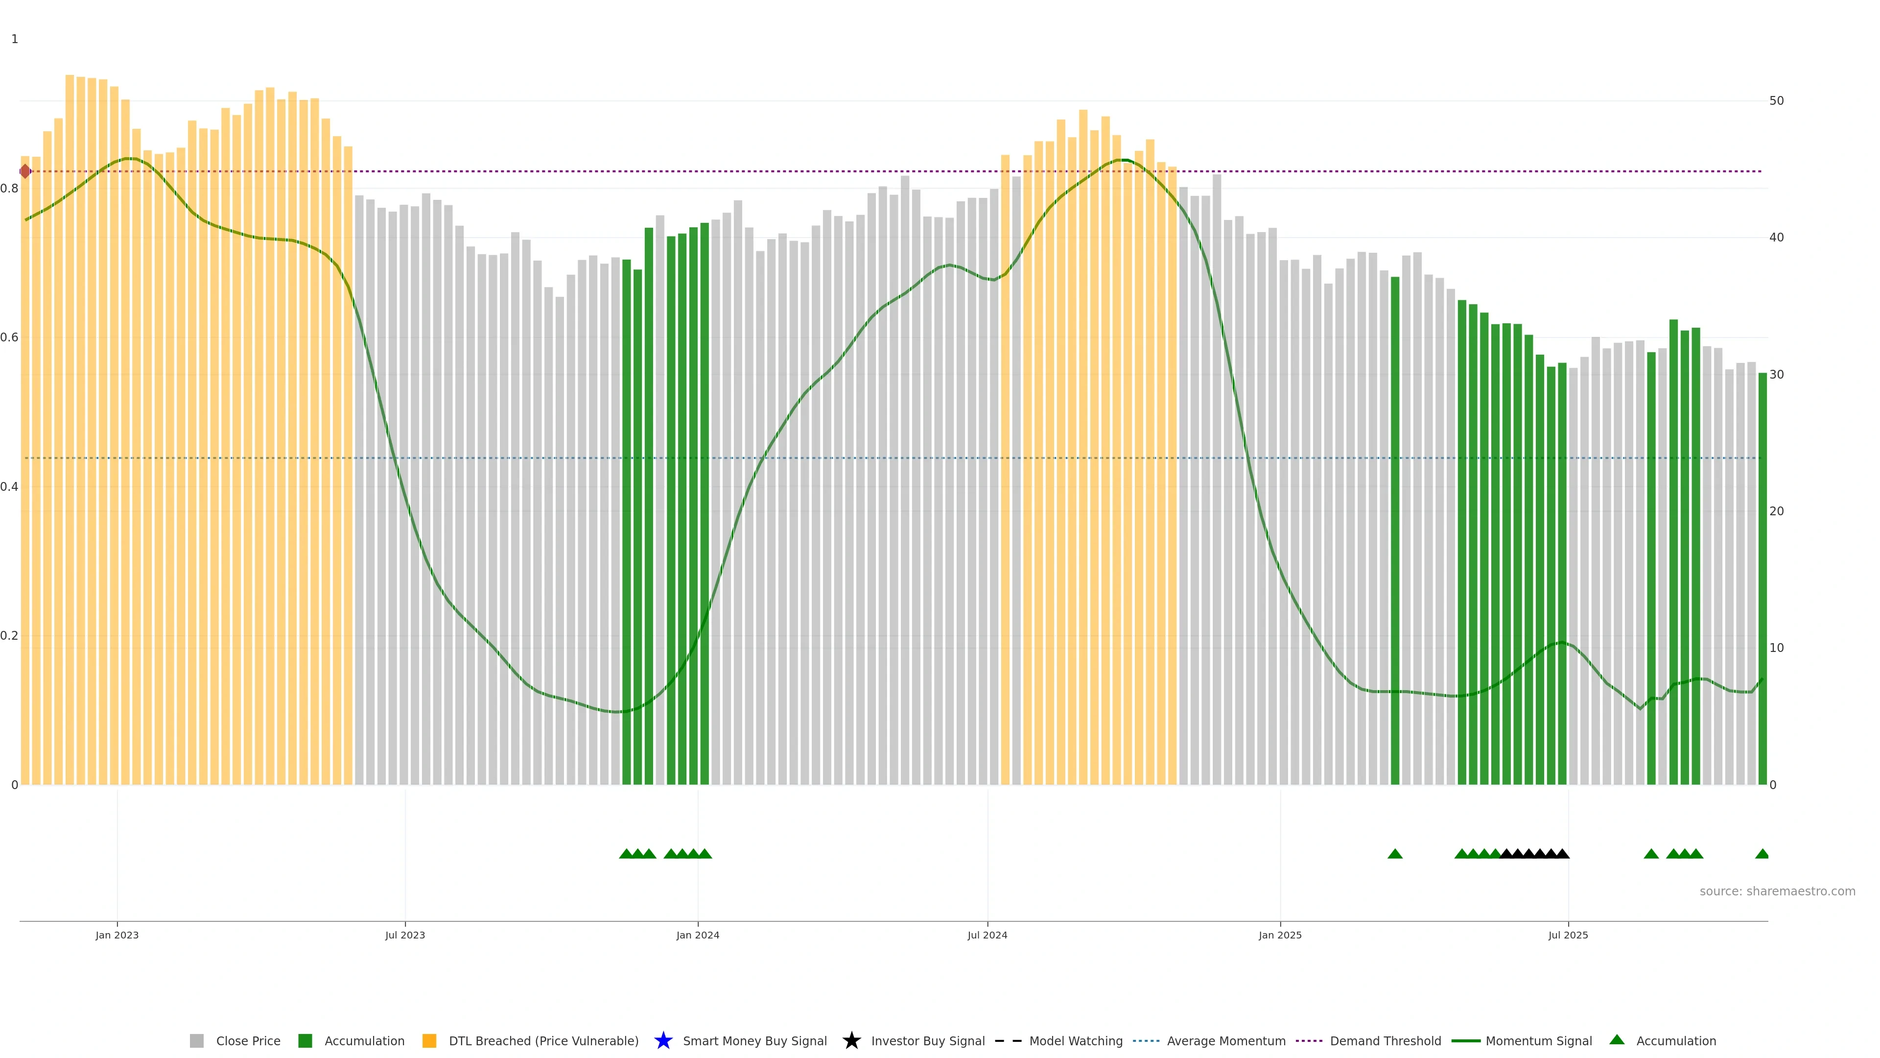Click the DTL Breached (Price Vulnerable) legend text
This screenshot has height=1058, width=1880.
tap(543, 1040)
